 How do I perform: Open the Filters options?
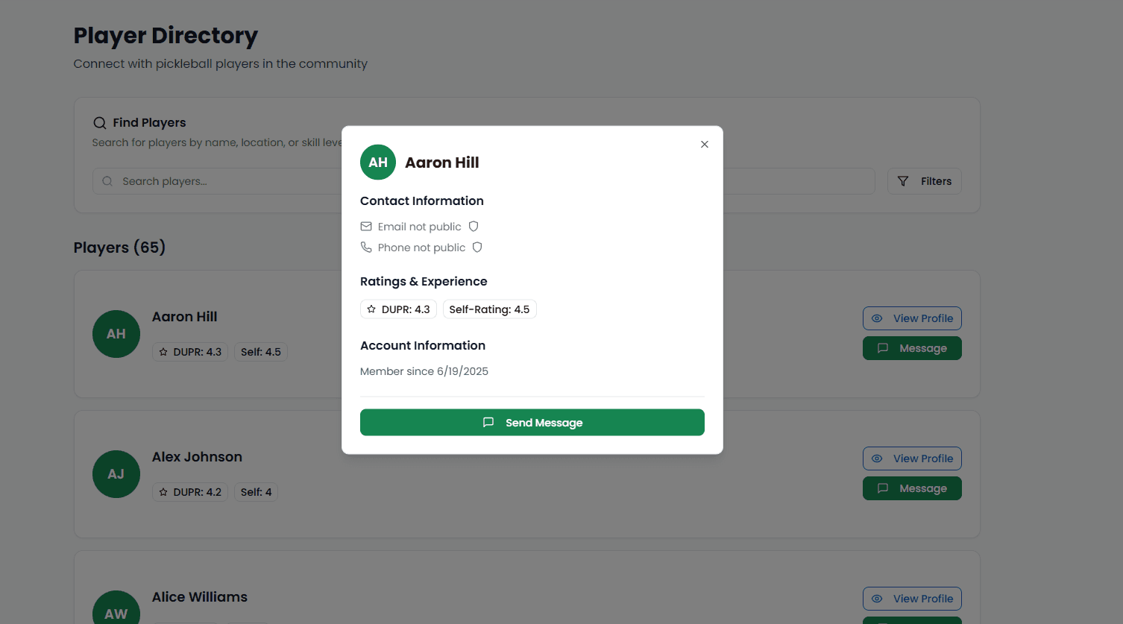[x=924, y=181]
